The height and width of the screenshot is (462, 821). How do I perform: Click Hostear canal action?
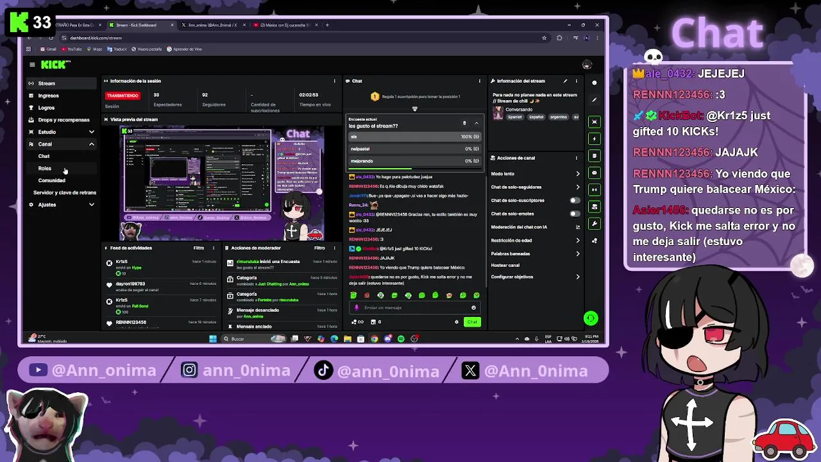coord(505,265)
